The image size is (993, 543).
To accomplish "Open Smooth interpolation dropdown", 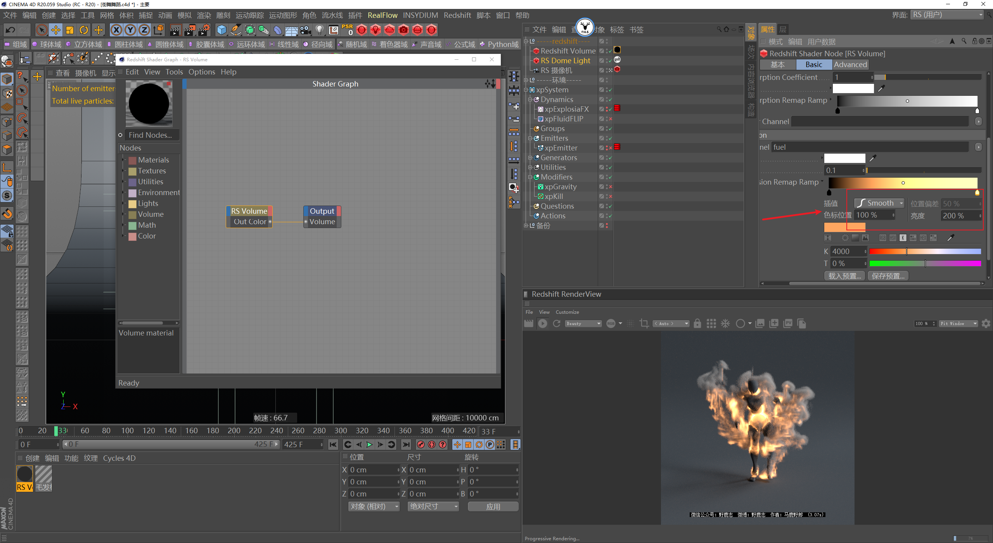I will click(x=879, y=203).
